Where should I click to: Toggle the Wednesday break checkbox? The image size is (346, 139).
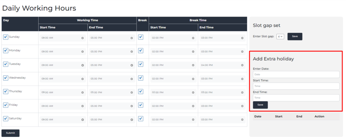pos(141,78)
